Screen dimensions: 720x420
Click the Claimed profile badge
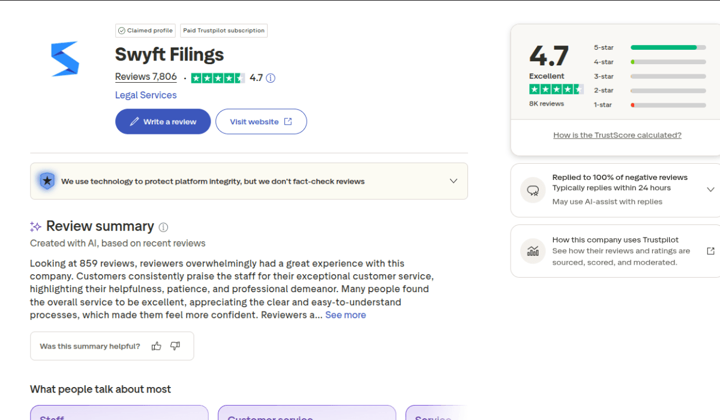pos(145,31)
